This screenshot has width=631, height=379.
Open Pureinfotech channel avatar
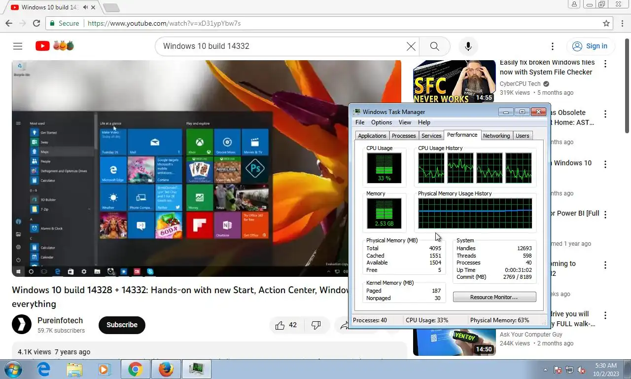[22, 324]
